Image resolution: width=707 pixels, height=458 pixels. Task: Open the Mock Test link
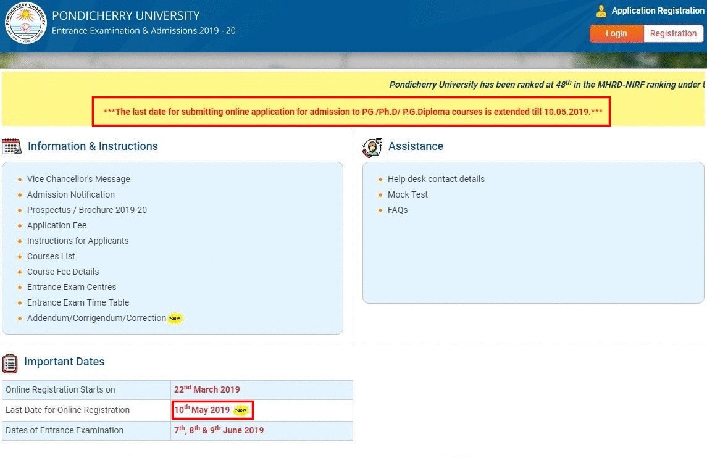408,194
